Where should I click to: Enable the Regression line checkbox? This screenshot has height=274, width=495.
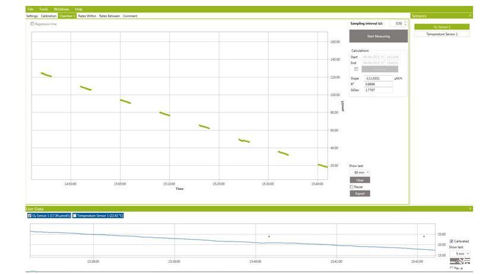[x=33, y=24]
